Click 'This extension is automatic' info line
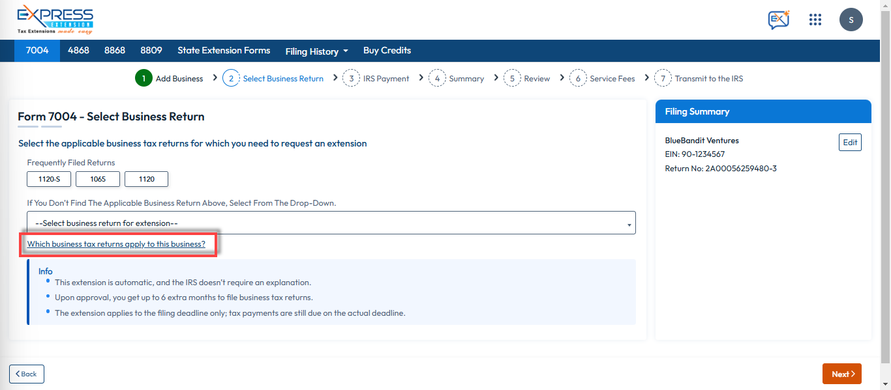This screenshot has width=891, height=390. (x=183, y=283)
